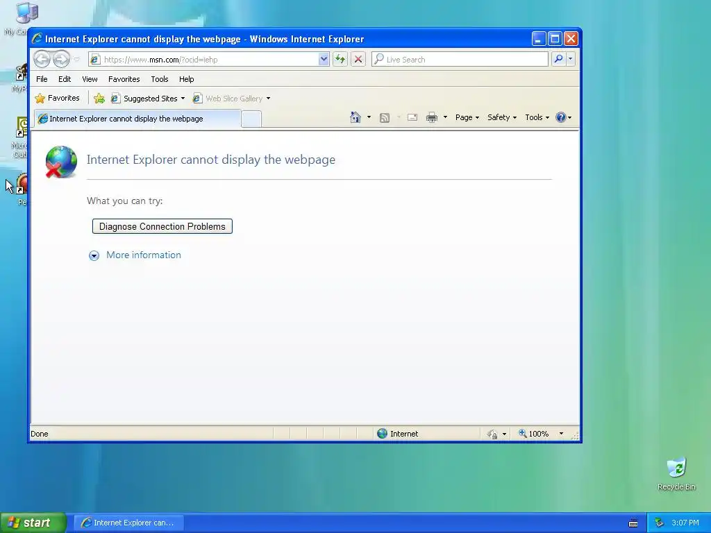This screenshot has height=533, width=711.
Task: Open the File menu
Action: point(42,79)
